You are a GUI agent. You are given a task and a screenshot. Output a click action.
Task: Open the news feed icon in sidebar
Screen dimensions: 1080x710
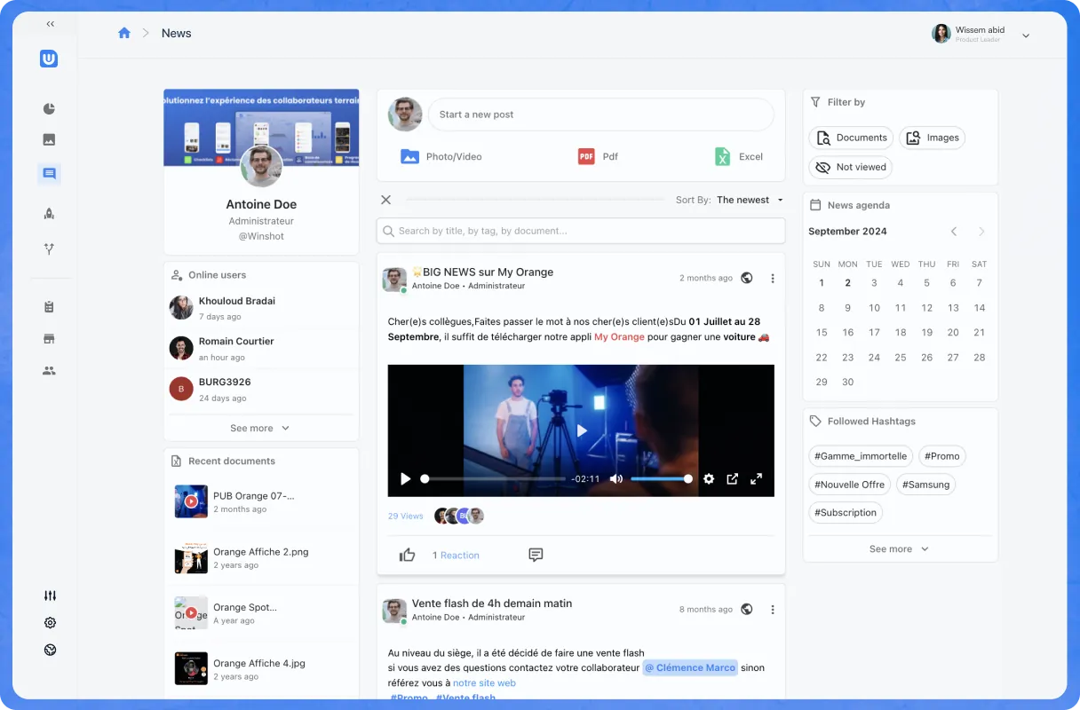click(x=50, y=174)
